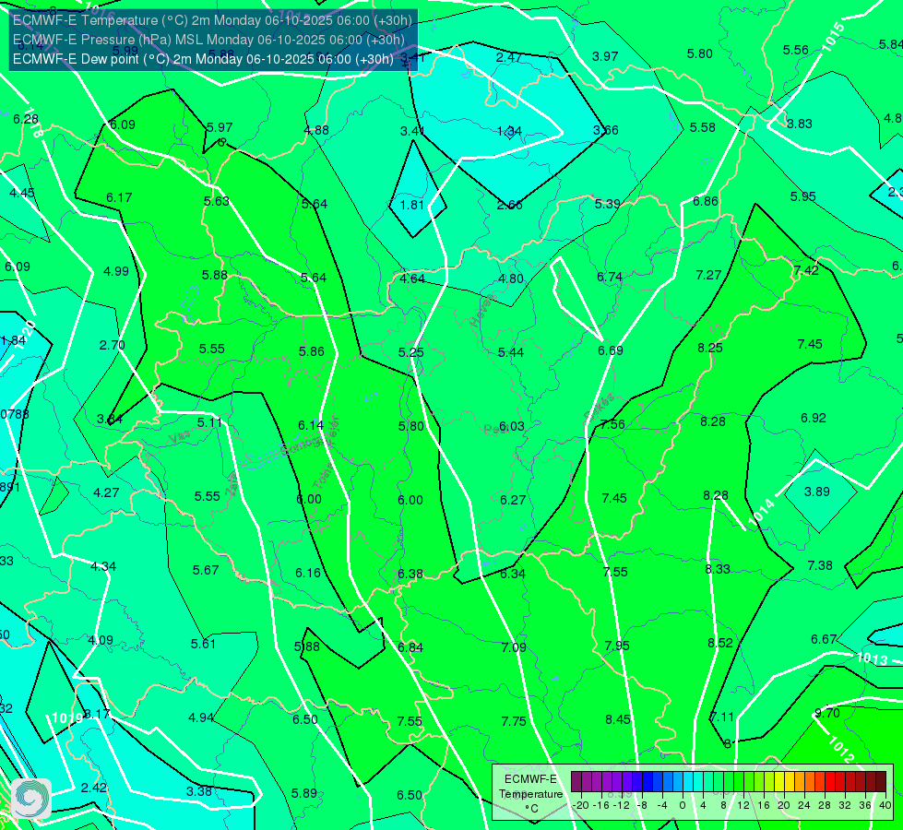Click the dew point value 6.74
Viewport: 903px width, 830px height.
pos(610,277)
